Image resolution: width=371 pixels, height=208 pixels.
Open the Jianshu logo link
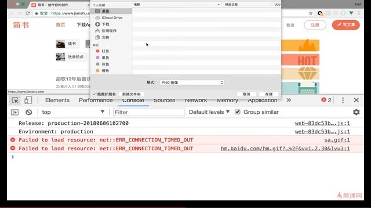click(x=21, y=25)
